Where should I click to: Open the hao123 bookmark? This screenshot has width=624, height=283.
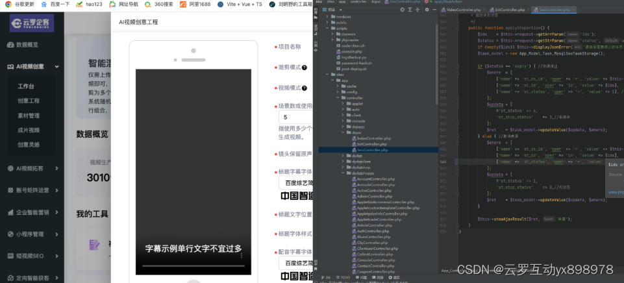click(x=90, y=5)
